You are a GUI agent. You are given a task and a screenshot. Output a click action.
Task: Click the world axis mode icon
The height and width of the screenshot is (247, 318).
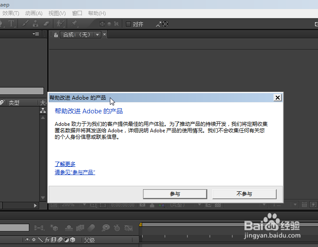point(109,24)
